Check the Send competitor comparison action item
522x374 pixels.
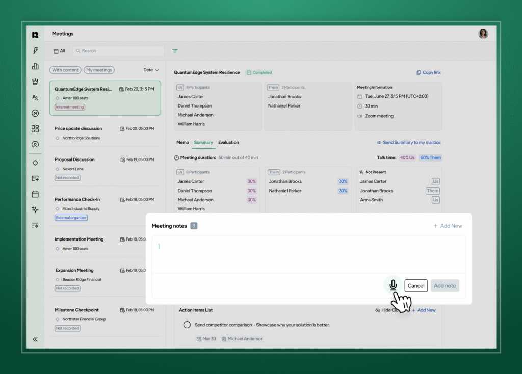(187, 325)
